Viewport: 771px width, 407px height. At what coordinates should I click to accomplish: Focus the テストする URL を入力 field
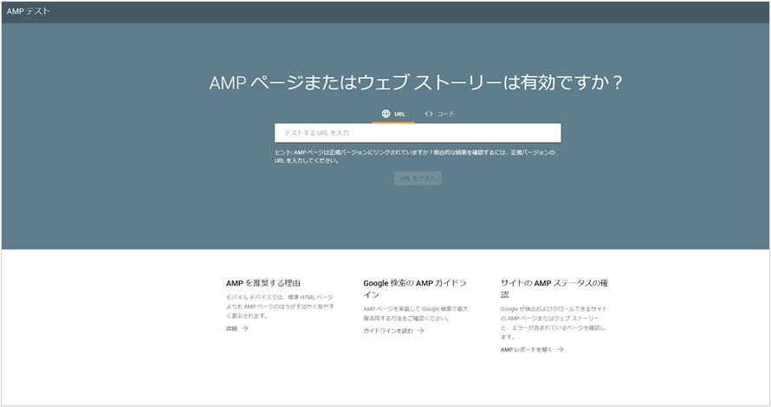click(x=418, y=132)
